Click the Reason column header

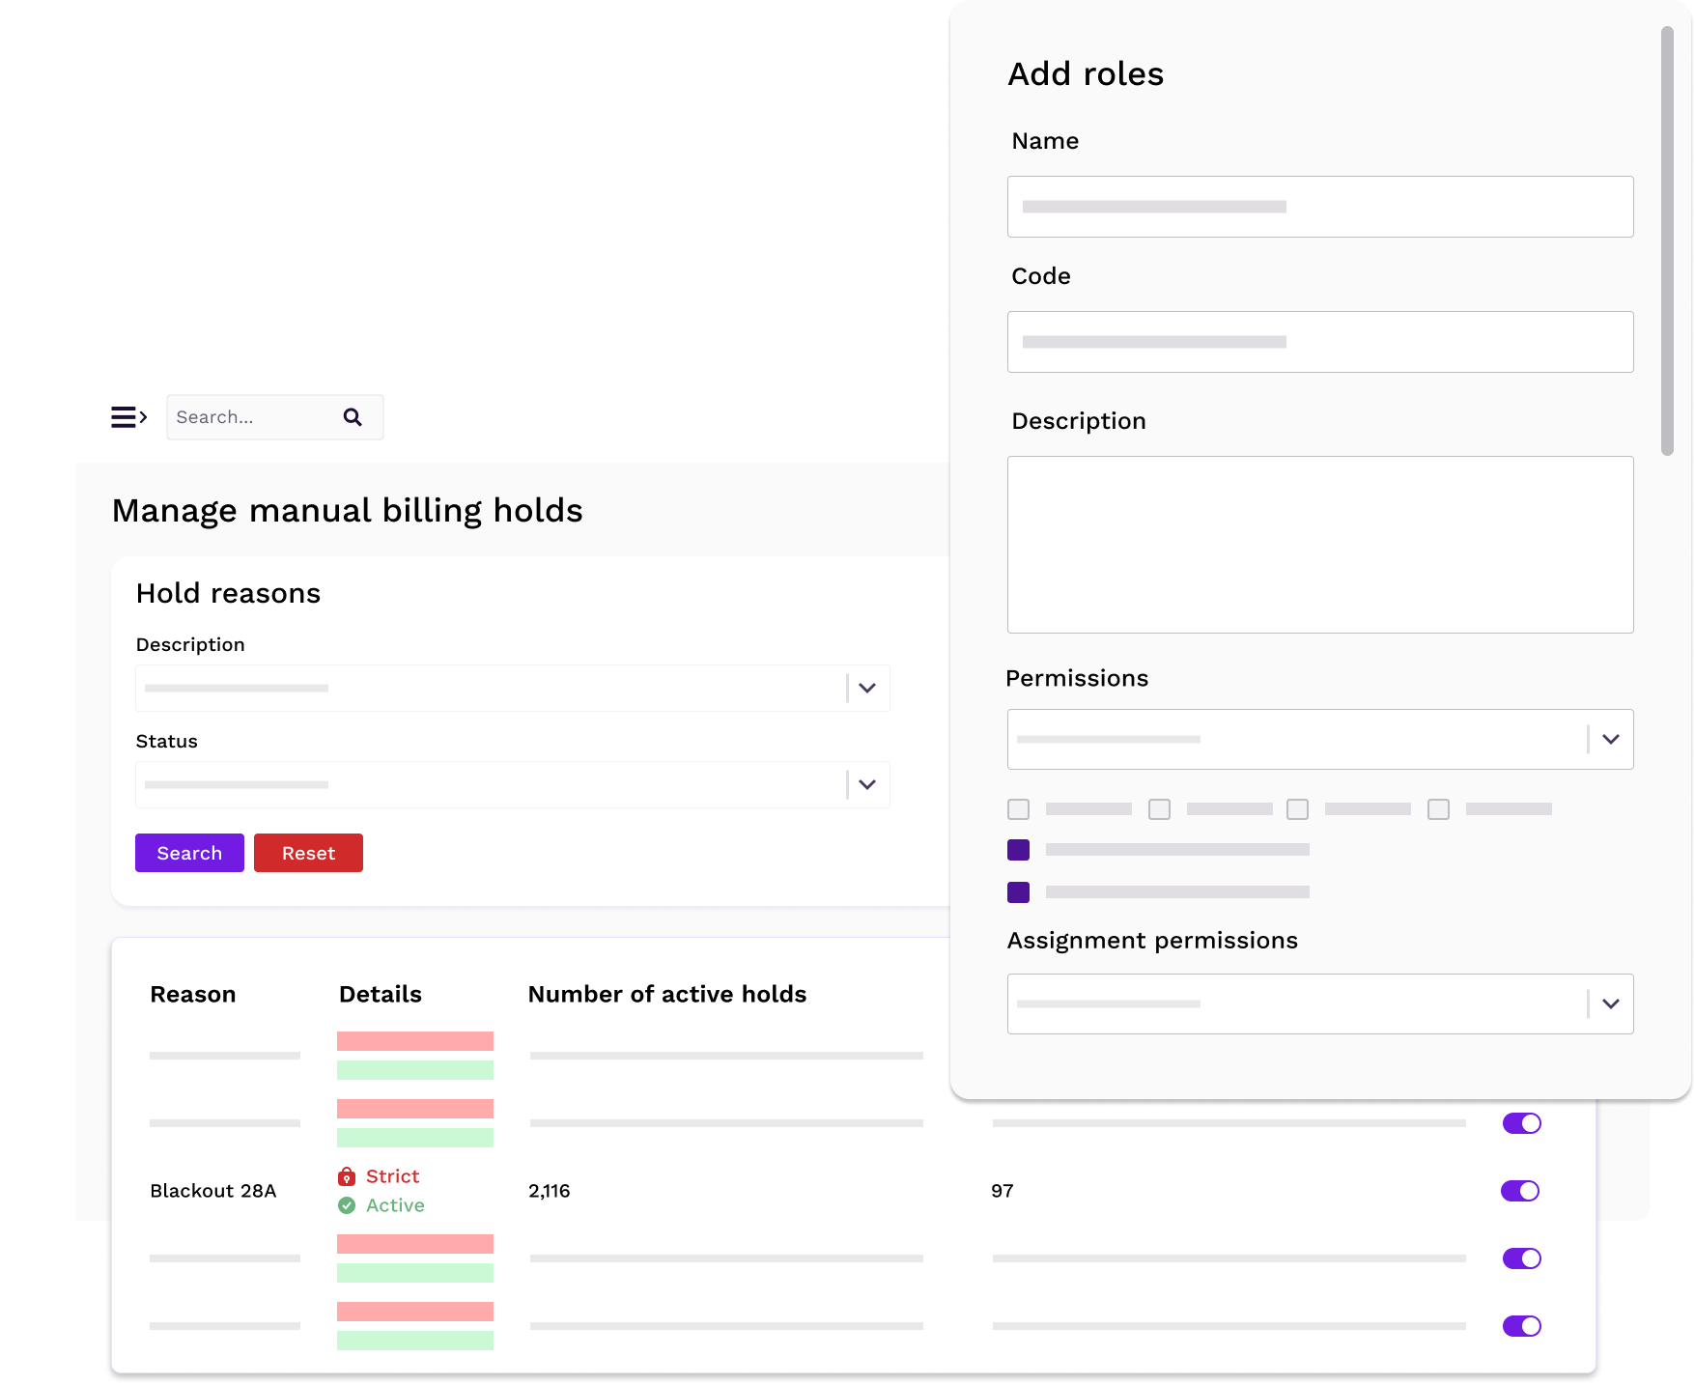193,994
